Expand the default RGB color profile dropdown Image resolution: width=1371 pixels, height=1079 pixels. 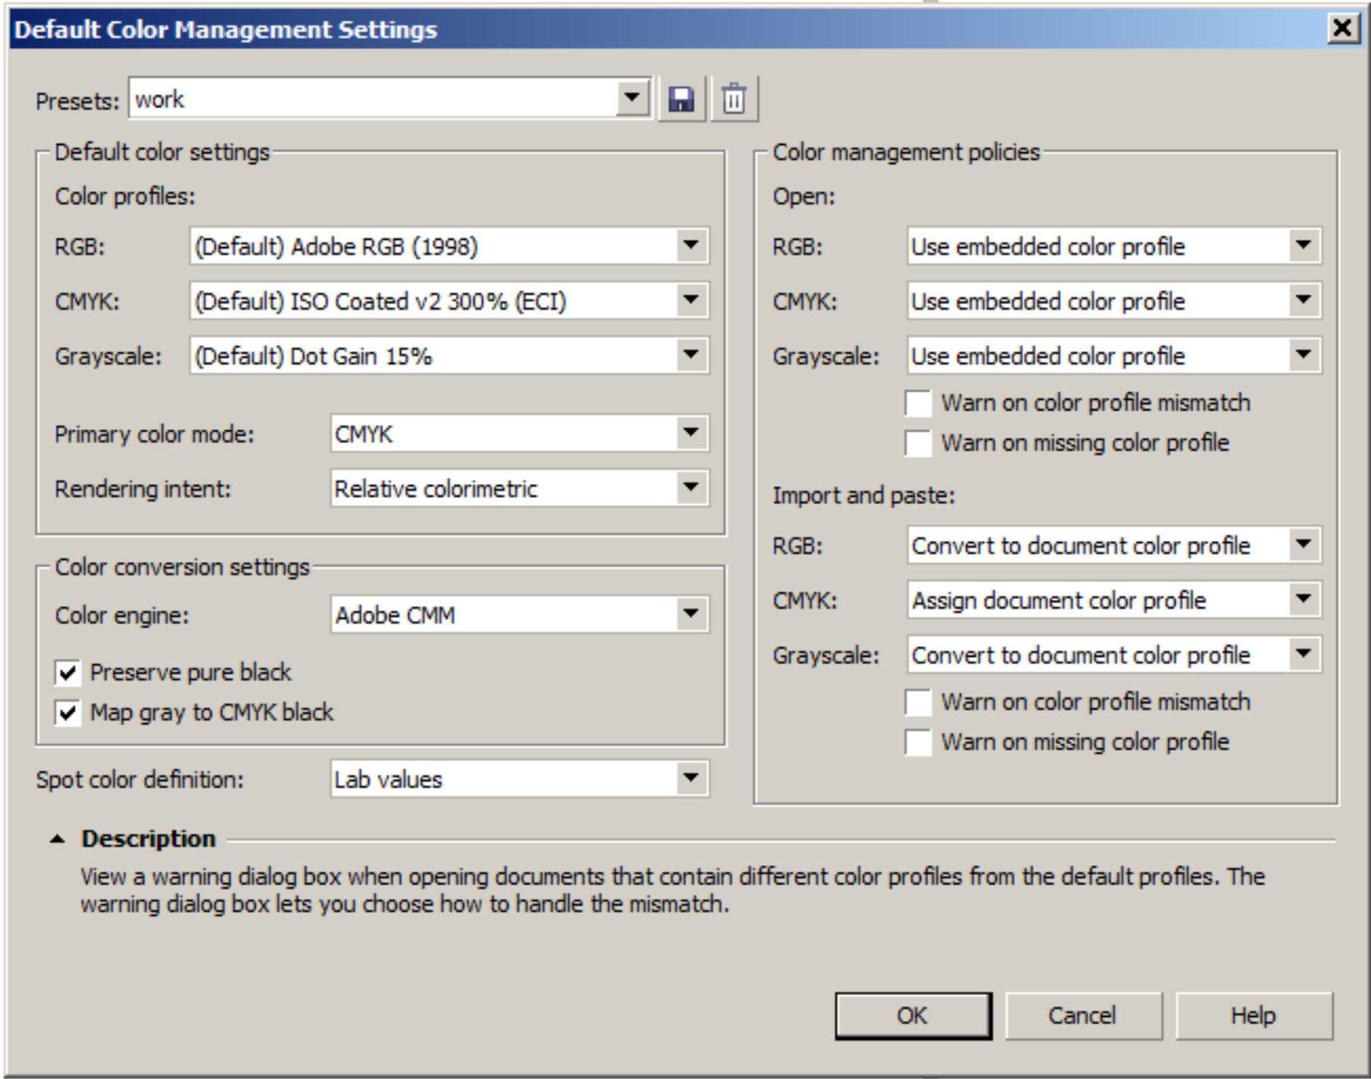690,246
